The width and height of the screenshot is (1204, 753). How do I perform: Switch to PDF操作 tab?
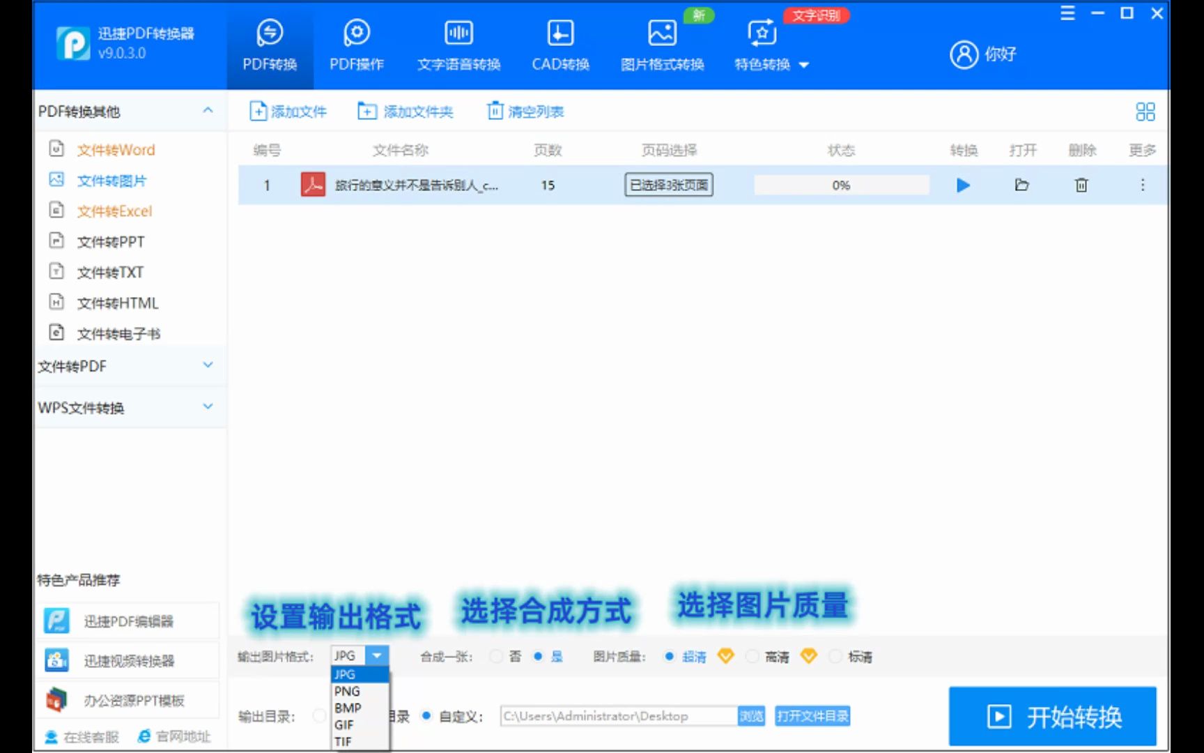[357, 46]
